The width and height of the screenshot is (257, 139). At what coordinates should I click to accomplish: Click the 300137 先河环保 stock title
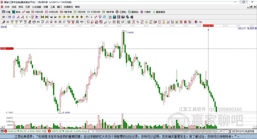[247, 28]
